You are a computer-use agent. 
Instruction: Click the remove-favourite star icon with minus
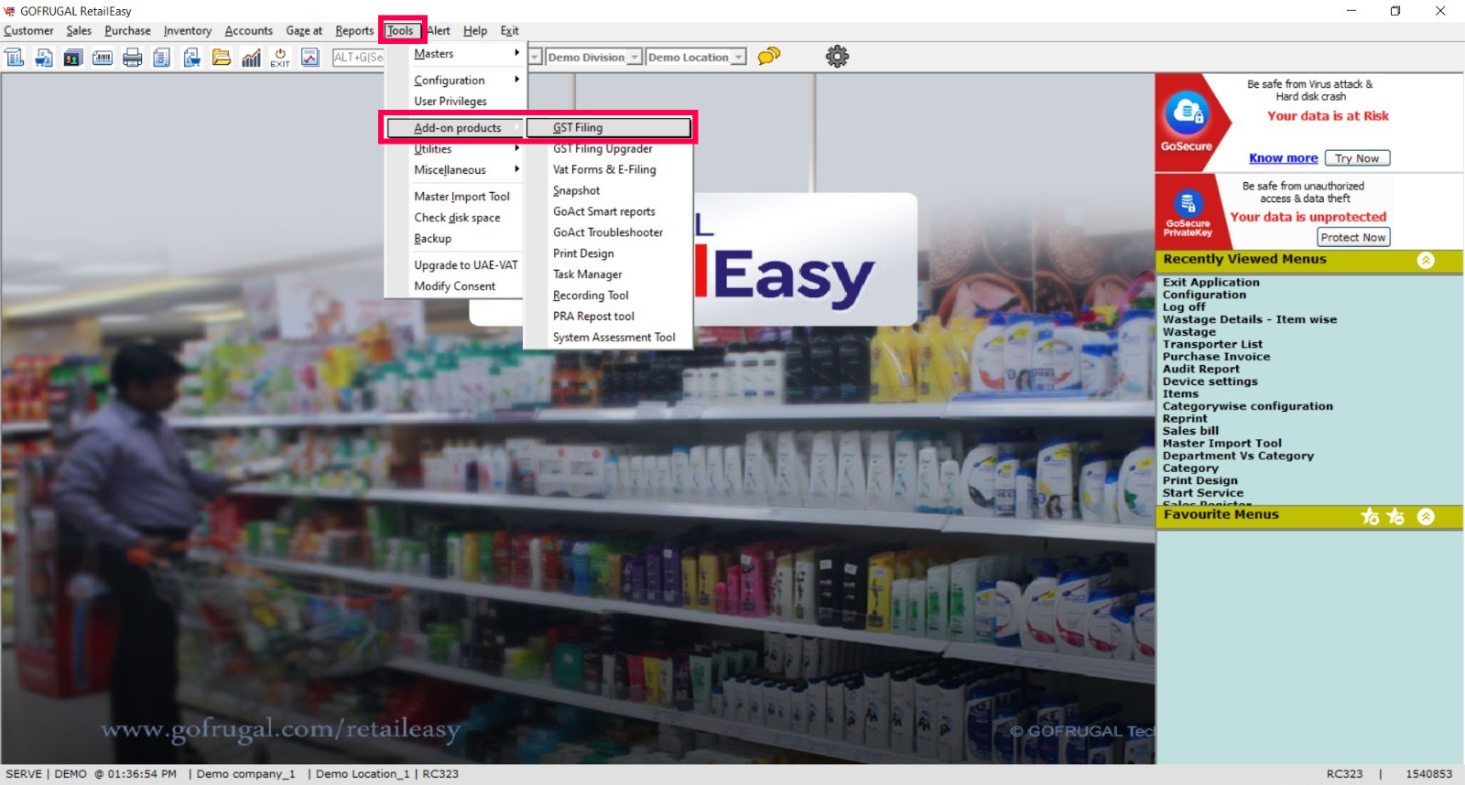click(x=1395, y=517)
